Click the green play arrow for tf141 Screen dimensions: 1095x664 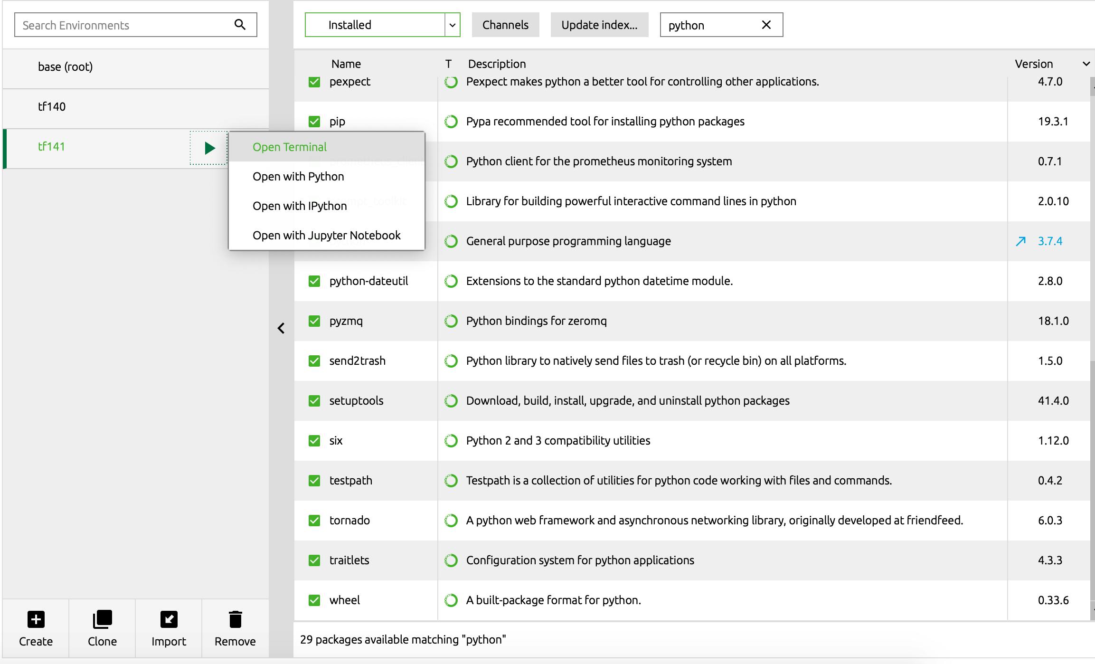(x=209, y=148)
